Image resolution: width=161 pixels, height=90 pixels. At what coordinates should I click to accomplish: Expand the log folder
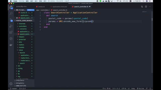pyautogui.click(x=19, y=76)
